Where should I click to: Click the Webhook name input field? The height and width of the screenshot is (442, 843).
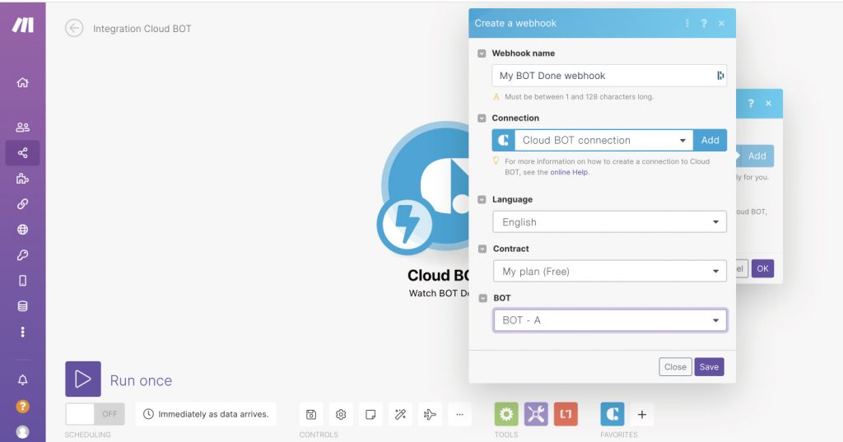coord(609,76)
